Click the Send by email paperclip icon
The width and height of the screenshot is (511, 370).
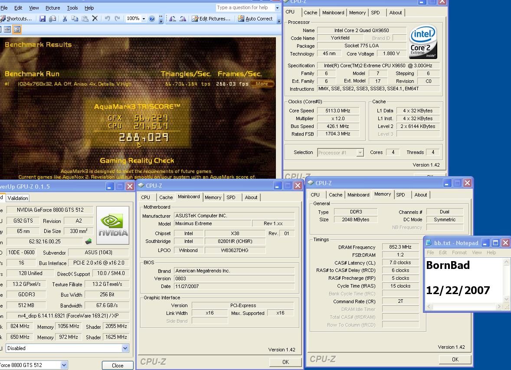[52, 19]
